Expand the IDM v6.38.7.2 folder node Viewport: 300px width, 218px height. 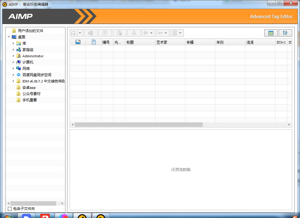[13, 81]
